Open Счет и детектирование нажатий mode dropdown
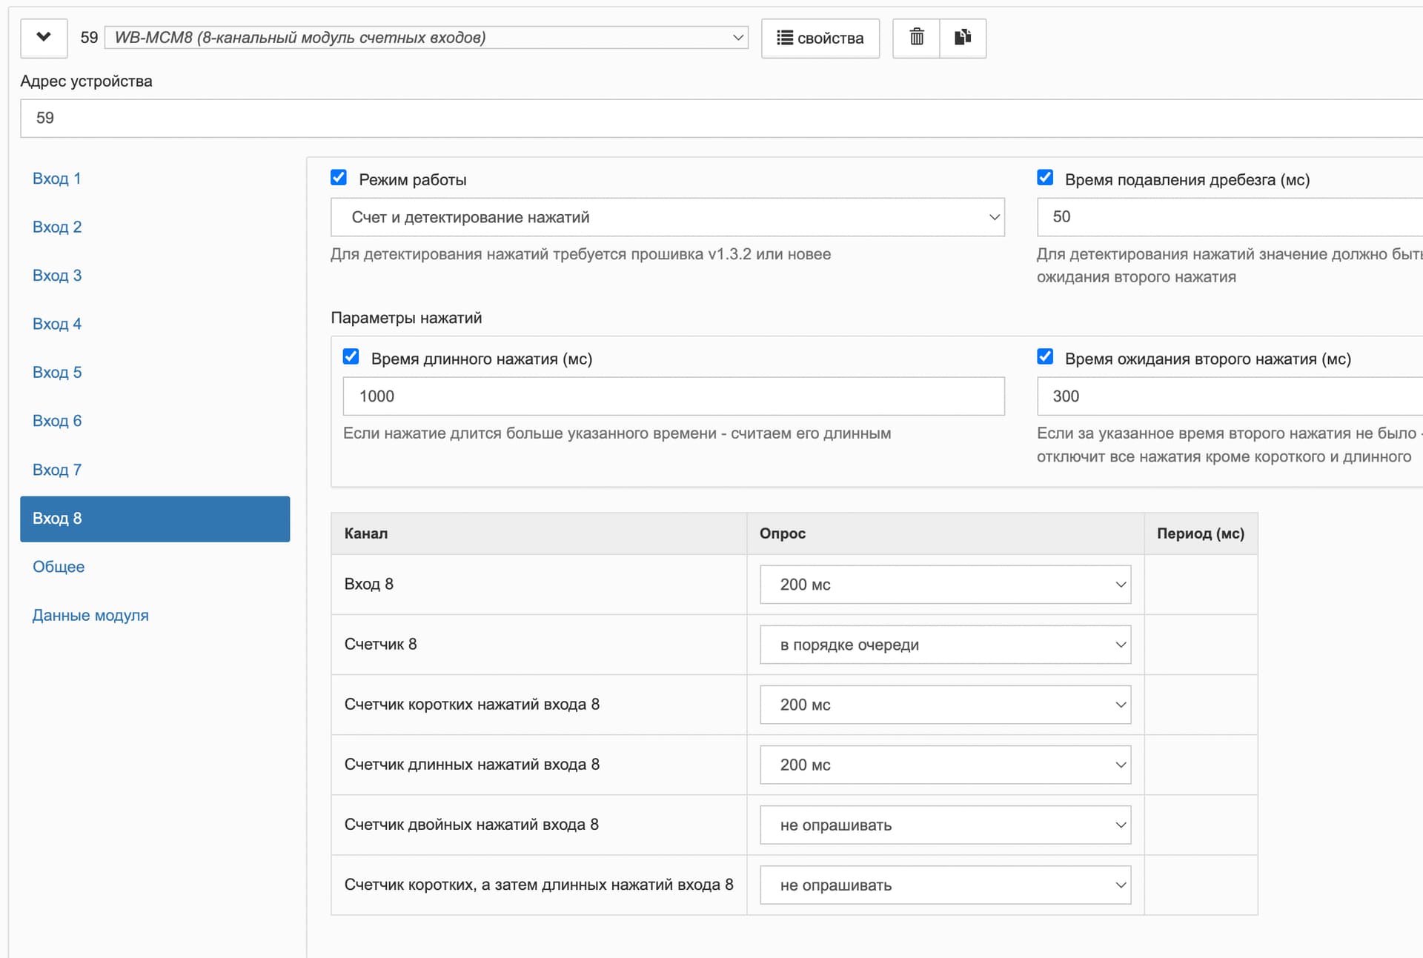Viewport: 1423px width, 958px height. 668,217
